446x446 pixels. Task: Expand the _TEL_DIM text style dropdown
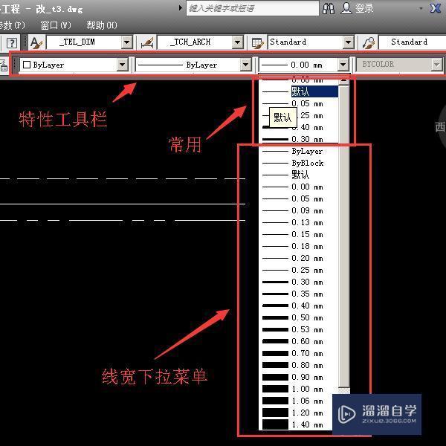[x=126, y=42]
